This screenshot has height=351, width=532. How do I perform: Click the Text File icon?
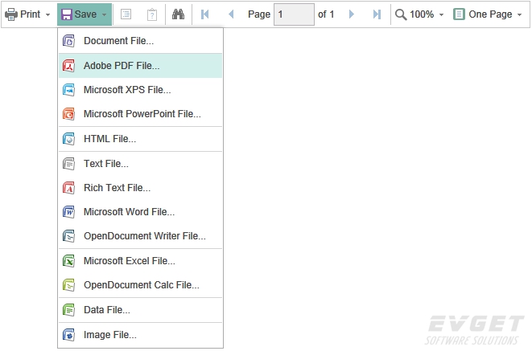coord(69,164)
